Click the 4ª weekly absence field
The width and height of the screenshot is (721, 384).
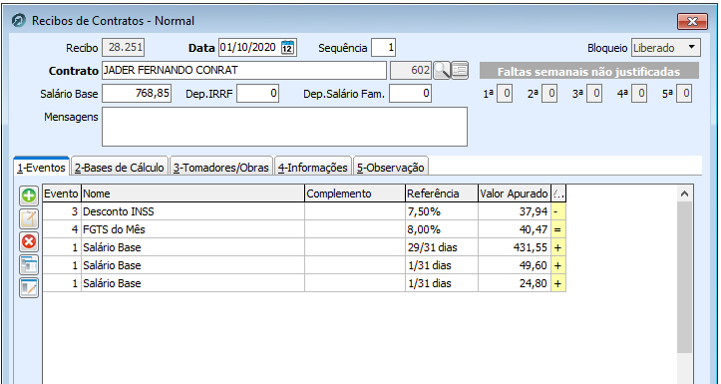639,94
